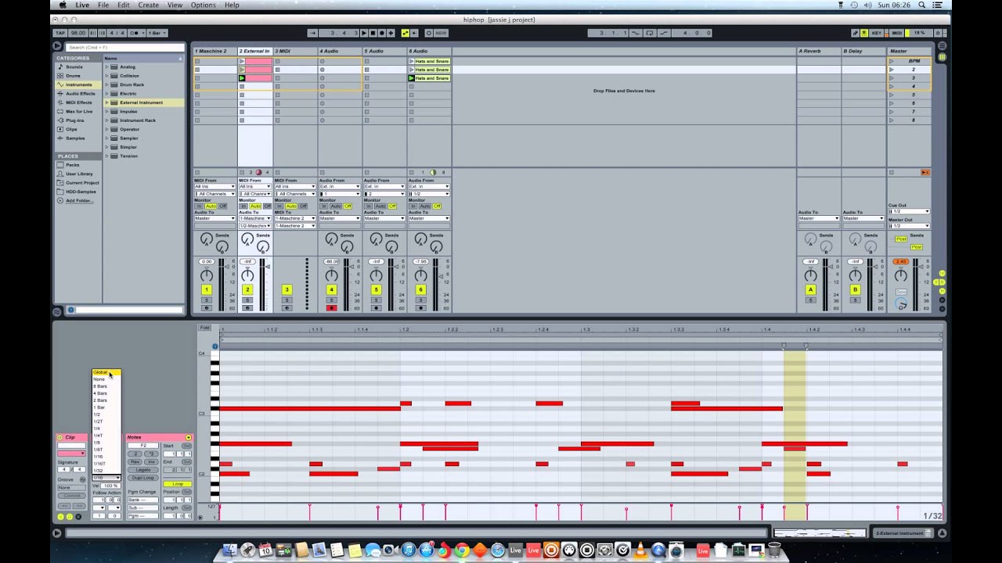Click the Back to Arrangement arrow icon
This screenshot has width=1002, height=563.
925,172
